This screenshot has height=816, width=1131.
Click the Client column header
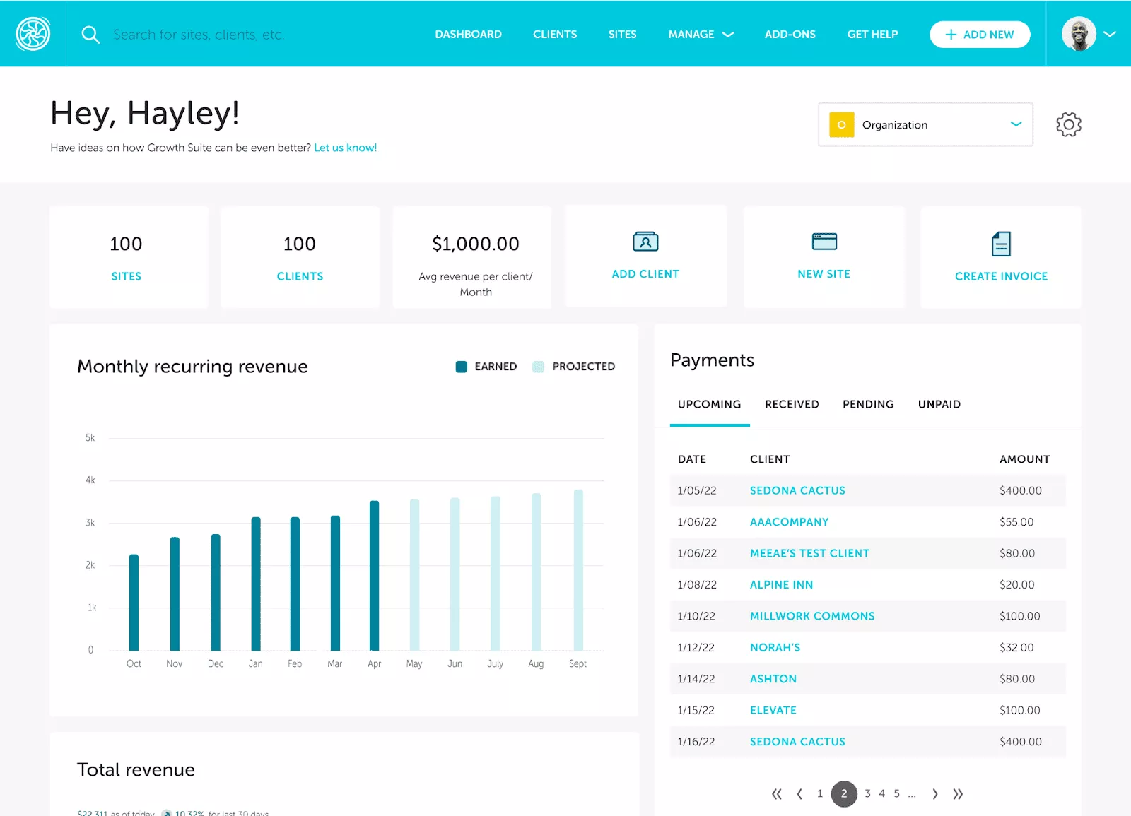click(x=770, y=459)
